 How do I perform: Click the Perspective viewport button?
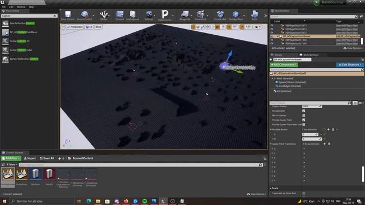75,27
